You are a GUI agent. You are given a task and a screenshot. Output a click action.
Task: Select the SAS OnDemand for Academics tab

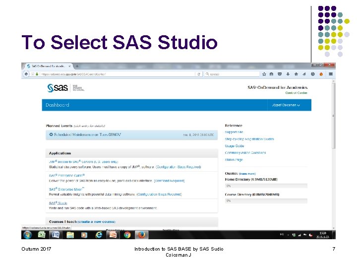[48, 67]
